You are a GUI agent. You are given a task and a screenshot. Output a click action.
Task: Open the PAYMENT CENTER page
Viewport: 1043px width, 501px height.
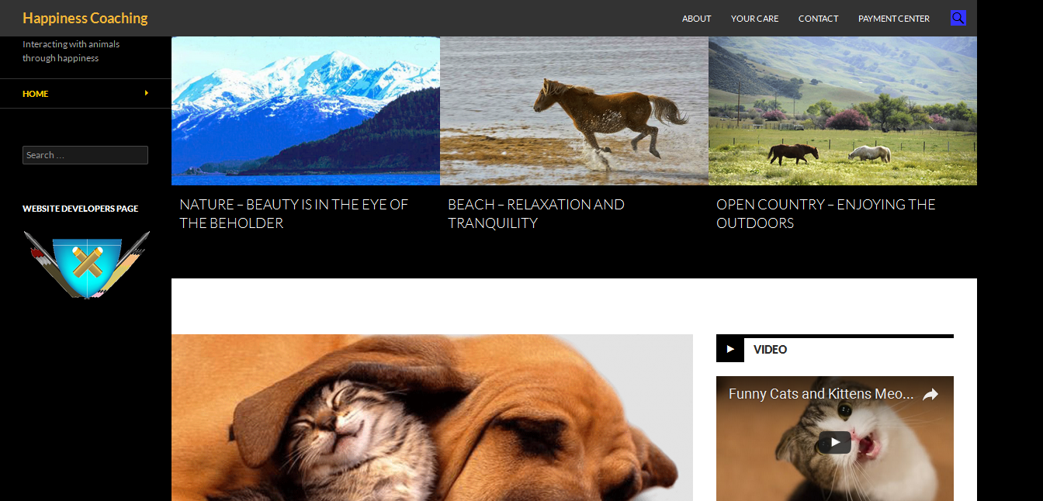[894, 19]
